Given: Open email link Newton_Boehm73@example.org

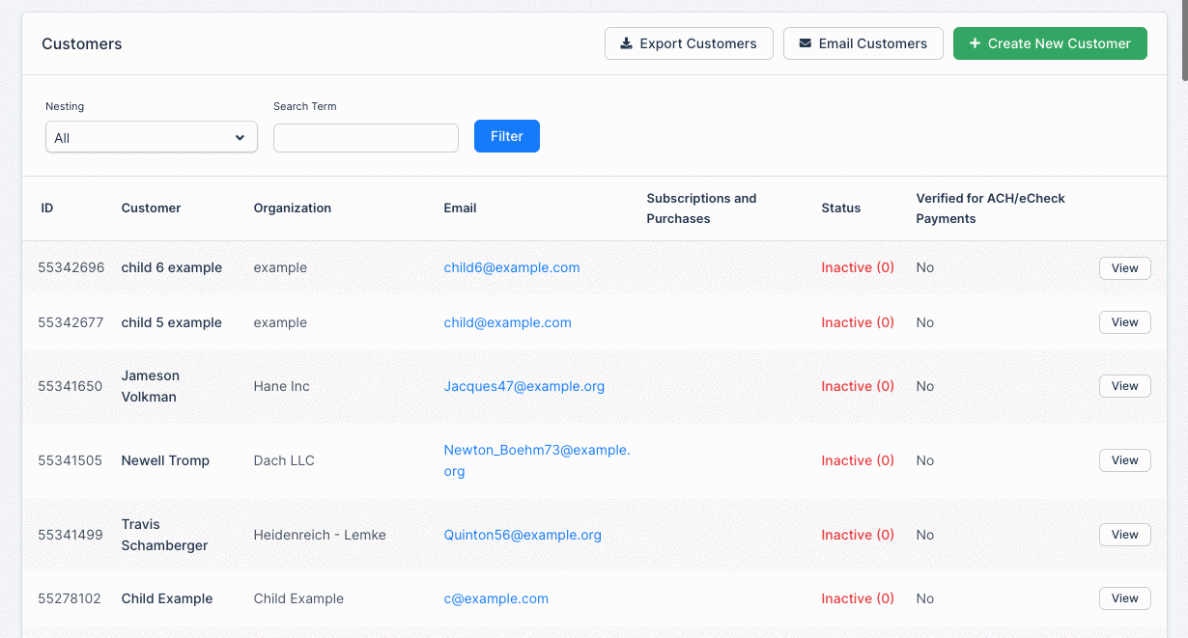Looking at the screenshot, I should pyautogui.click(x=537, y=460).
